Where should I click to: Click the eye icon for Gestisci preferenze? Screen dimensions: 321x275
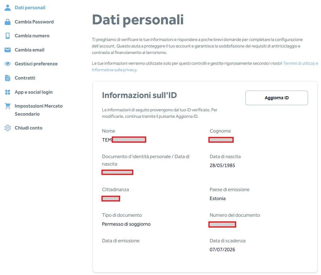(x=8, y=64)
